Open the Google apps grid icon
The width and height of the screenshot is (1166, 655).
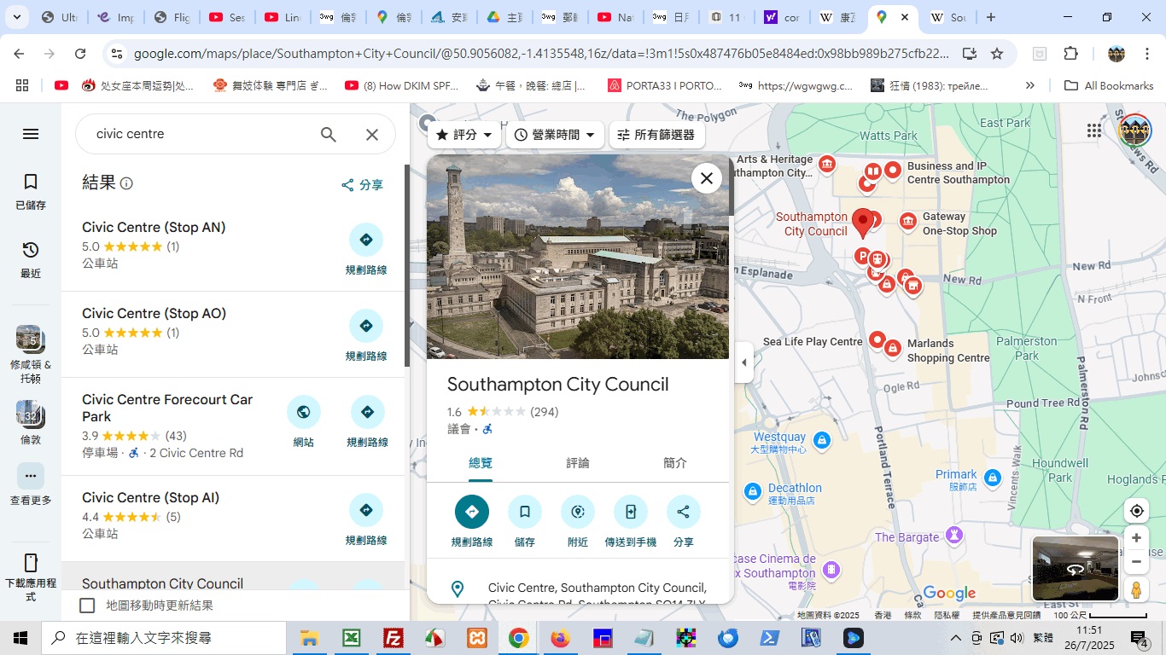click(x=1094, y=130)
